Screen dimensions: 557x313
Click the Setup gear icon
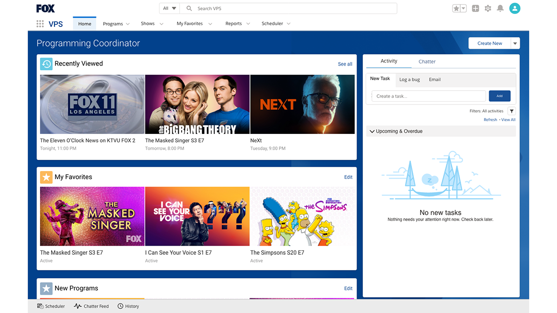click(488, 8)
